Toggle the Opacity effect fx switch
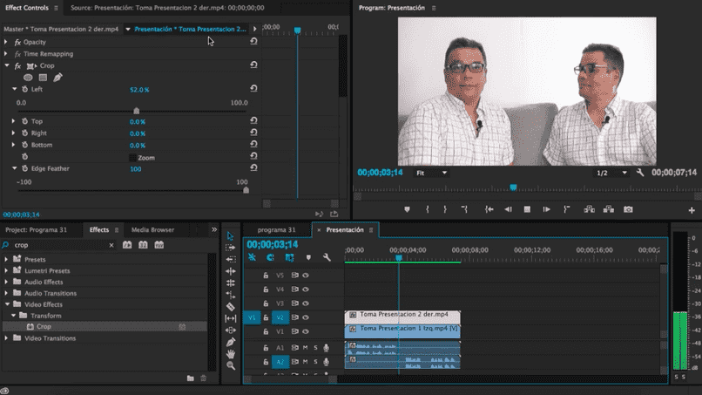This screenshot has height=395, width=702. point(17,42)
